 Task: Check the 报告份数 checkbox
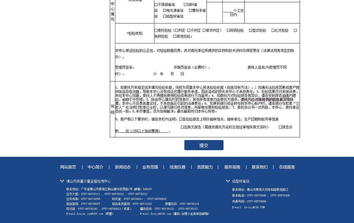click(280, 127)
